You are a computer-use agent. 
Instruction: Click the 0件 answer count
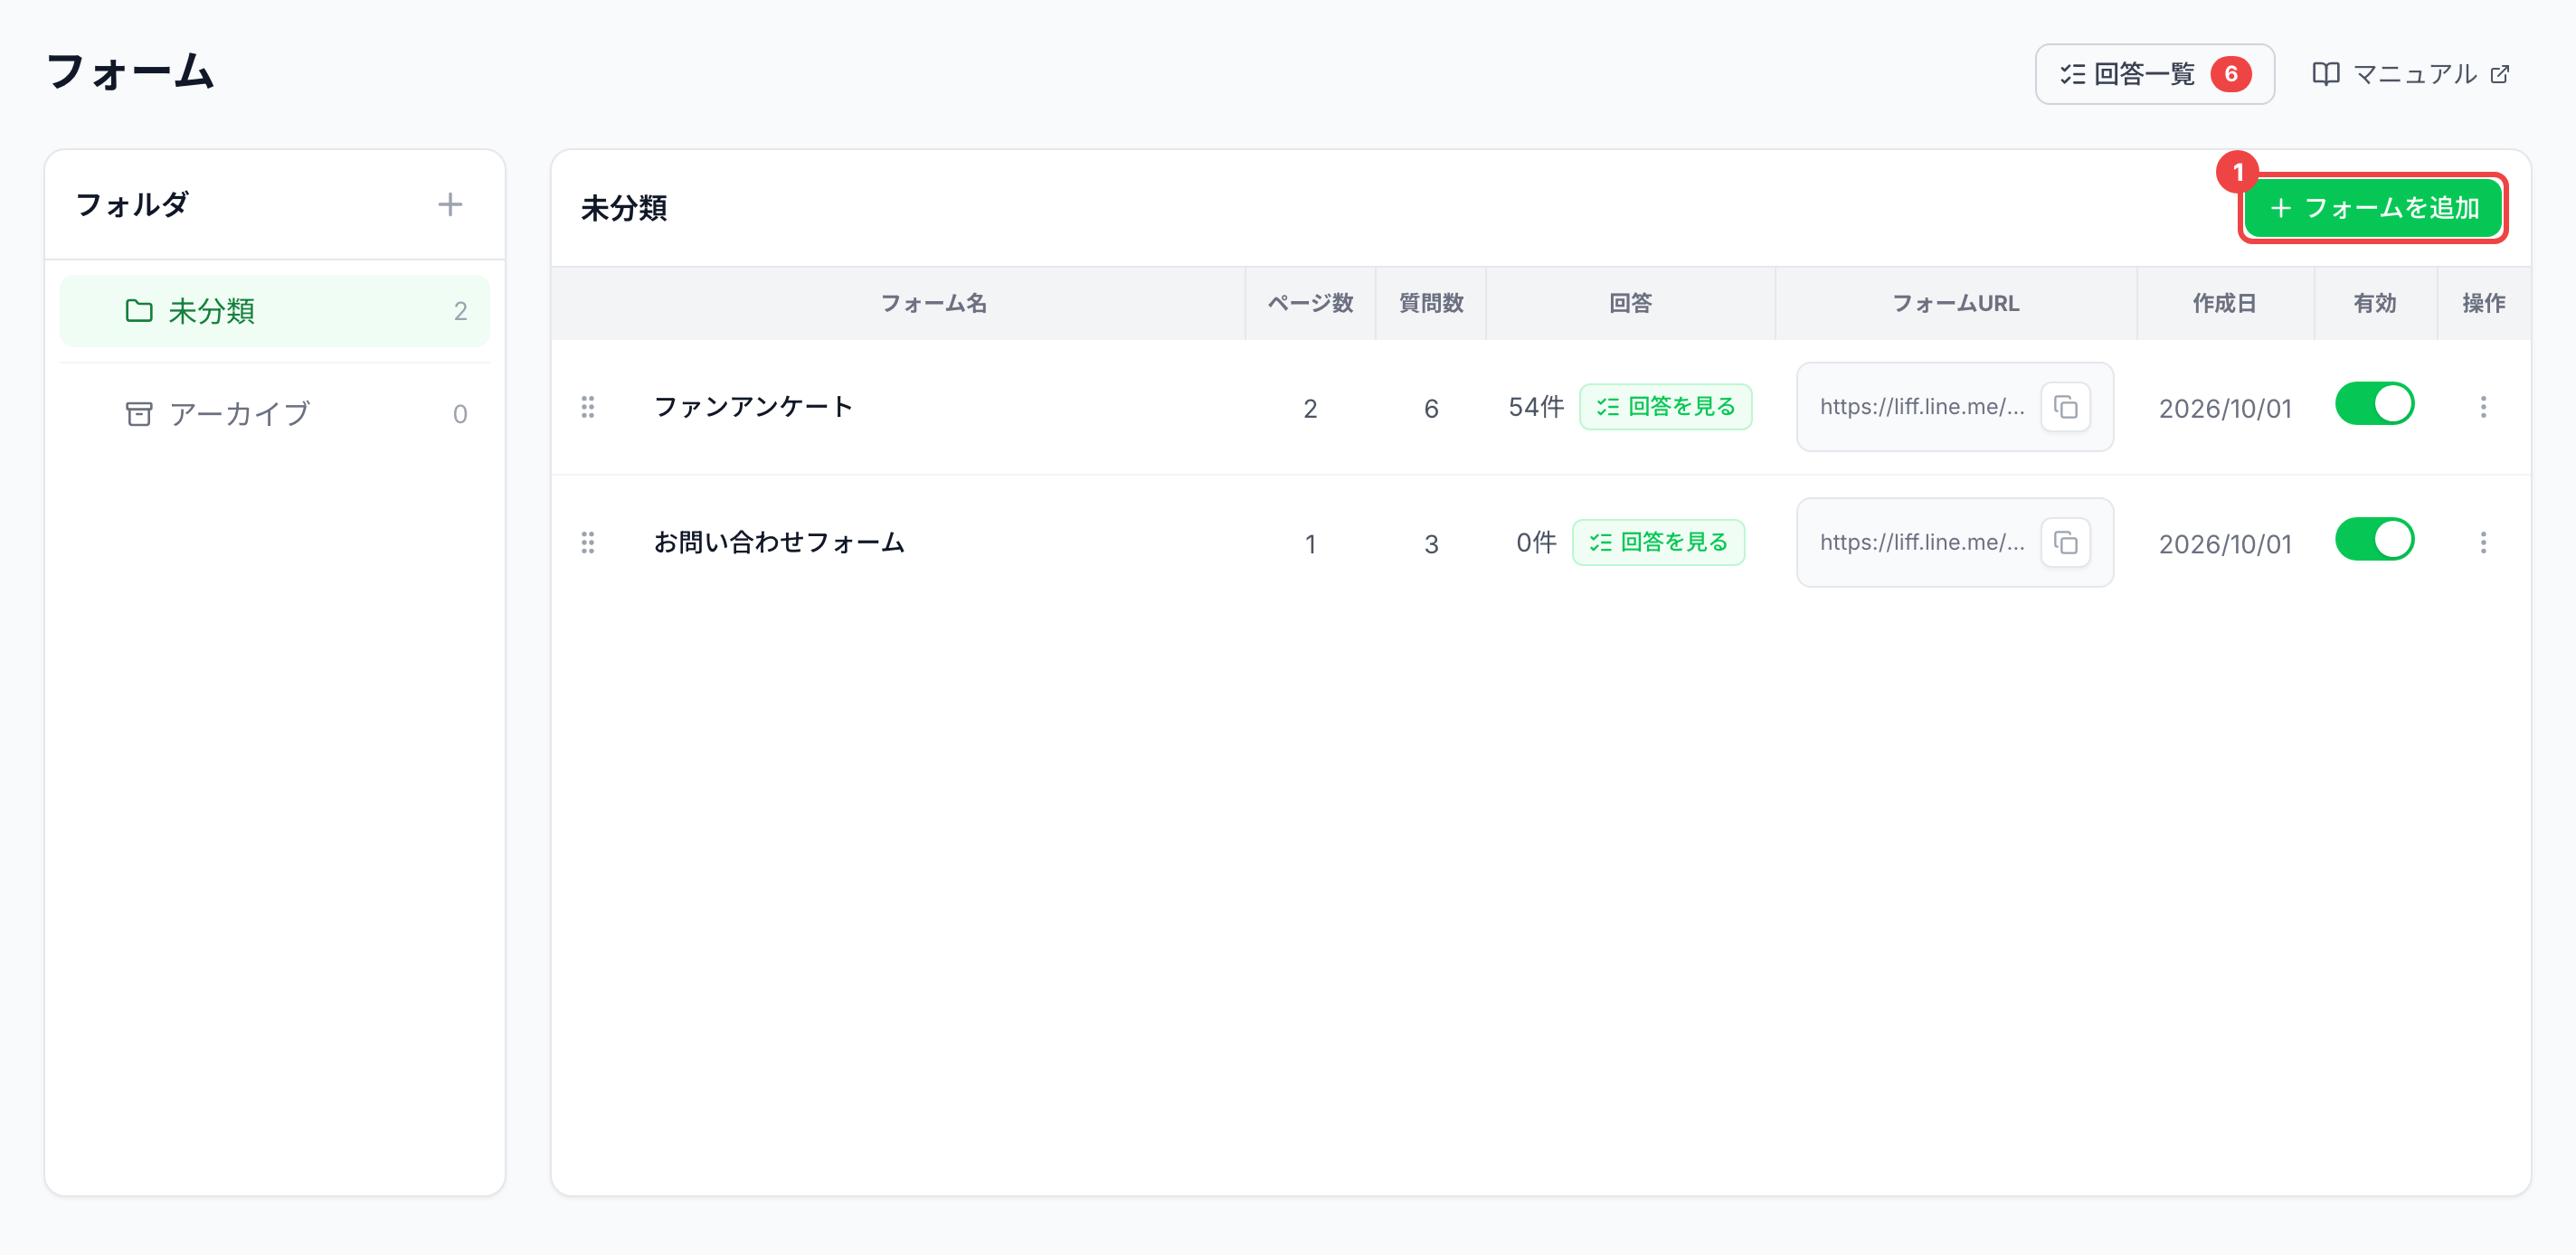click(x=1536, y=543)
